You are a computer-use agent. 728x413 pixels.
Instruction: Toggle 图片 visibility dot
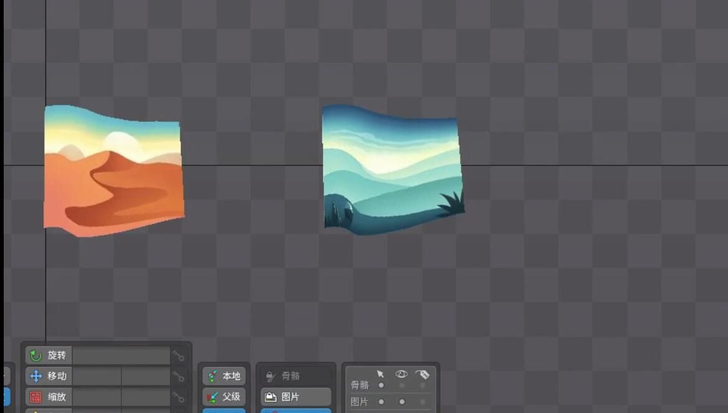pyautogui.click(x=402, y=402)
